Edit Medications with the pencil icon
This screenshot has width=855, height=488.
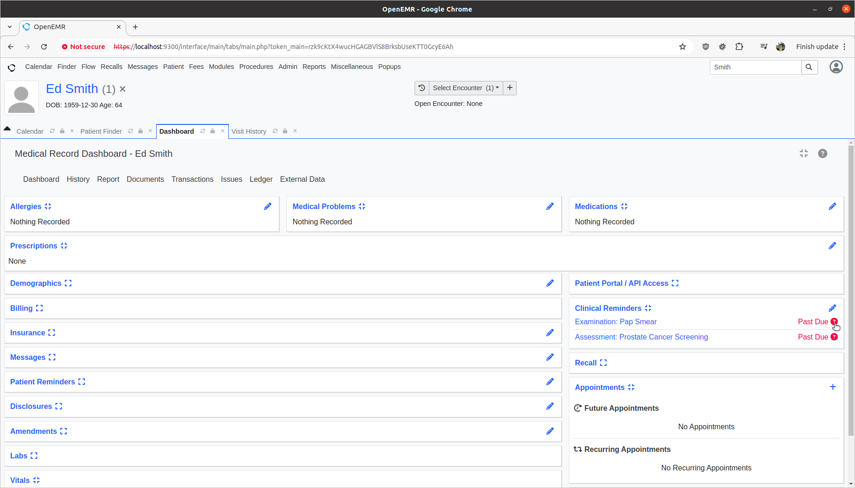coord(832,206)
